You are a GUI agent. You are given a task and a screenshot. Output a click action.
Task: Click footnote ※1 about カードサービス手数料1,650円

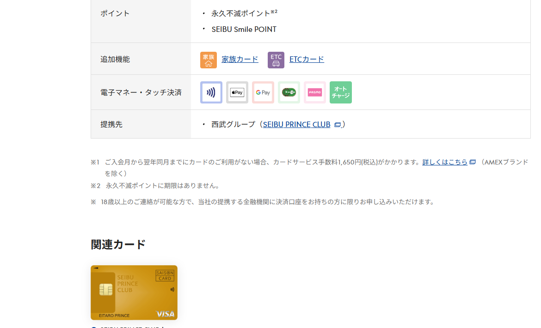(x=309, y=168)
